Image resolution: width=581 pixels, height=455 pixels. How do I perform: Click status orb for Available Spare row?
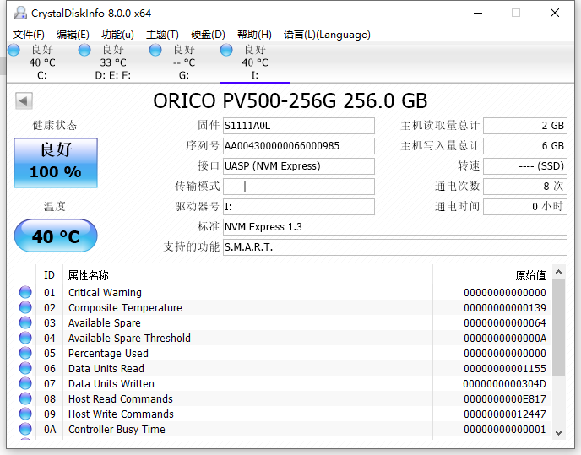pos(25,322)
